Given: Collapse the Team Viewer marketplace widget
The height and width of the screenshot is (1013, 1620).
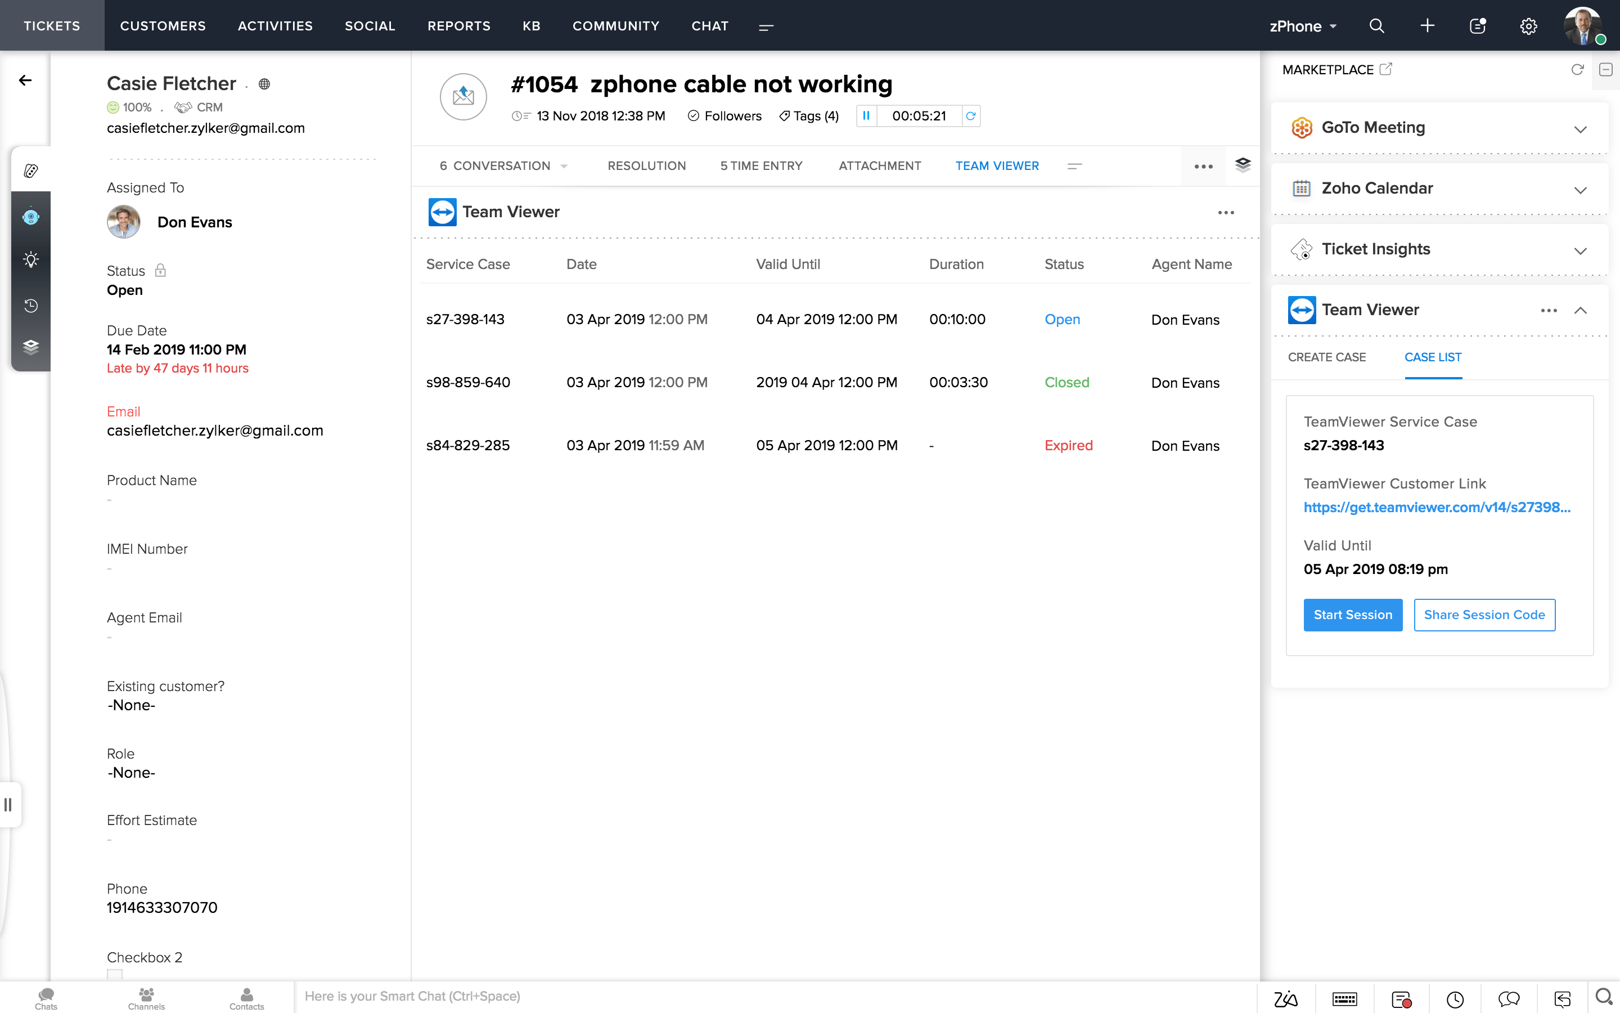Looking at the screenshot, I should tap(1581, 310).
